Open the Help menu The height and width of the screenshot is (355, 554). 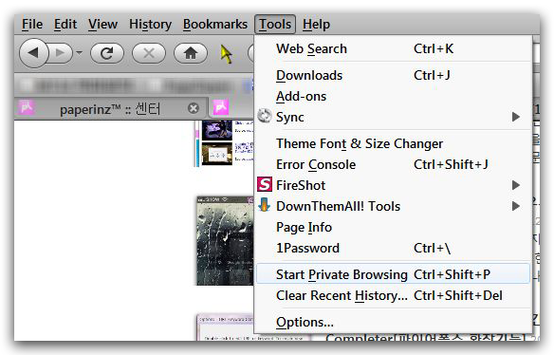point(316,24)
